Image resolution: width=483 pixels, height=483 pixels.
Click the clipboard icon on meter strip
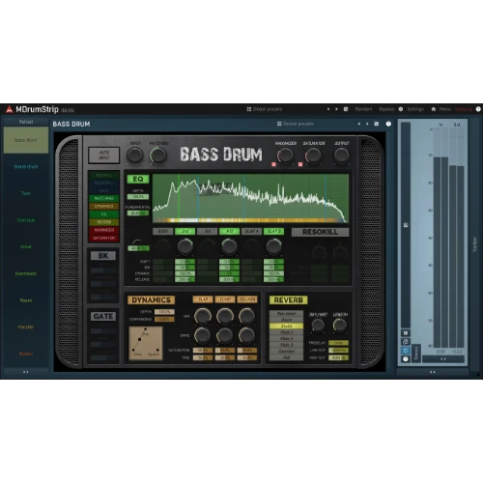tap(406, 225)
